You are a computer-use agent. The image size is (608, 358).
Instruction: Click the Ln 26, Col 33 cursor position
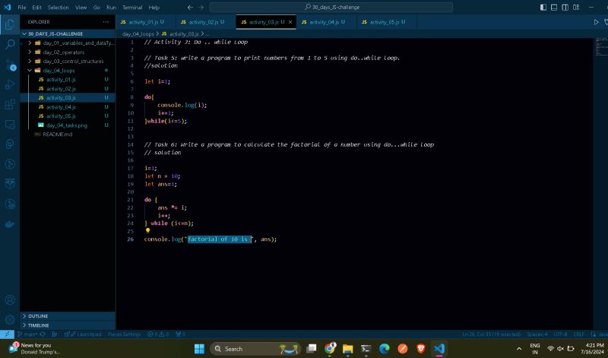pos(491,334)
